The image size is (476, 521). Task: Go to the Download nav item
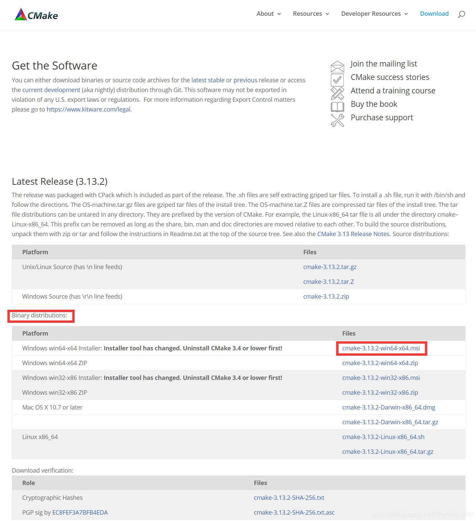434,14
